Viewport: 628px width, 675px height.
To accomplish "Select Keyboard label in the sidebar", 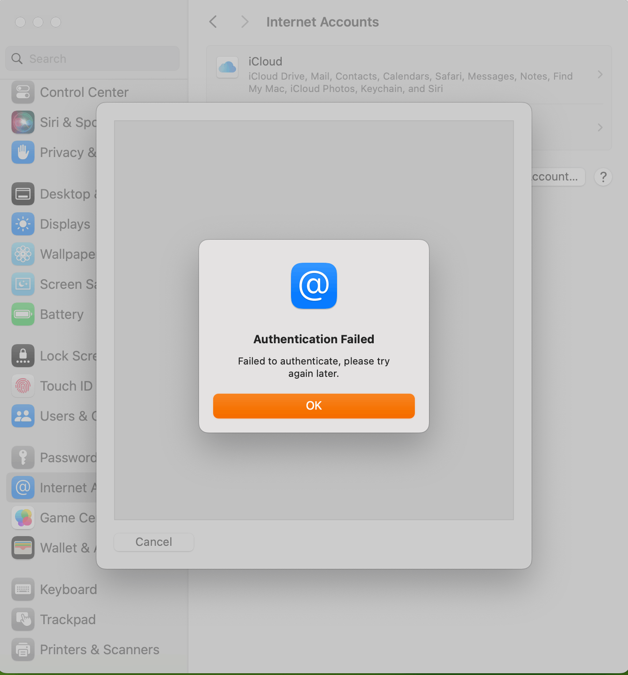I will [69, 589].
